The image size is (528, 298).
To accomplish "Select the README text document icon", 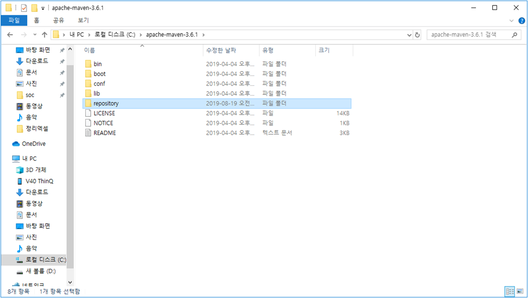I will point(88,133).
